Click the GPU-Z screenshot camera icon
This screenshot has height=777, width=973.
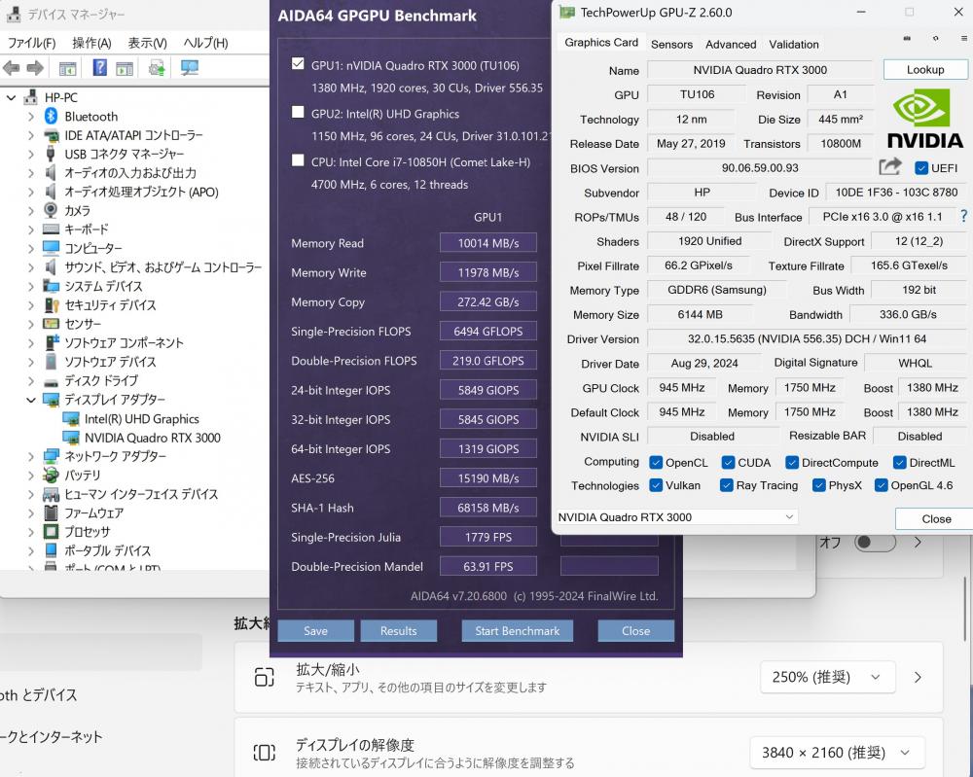coord(907,39)
